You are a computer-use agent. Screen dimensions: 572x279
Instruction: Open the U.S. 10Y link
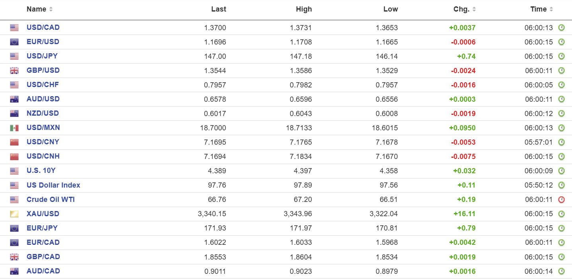41,170
